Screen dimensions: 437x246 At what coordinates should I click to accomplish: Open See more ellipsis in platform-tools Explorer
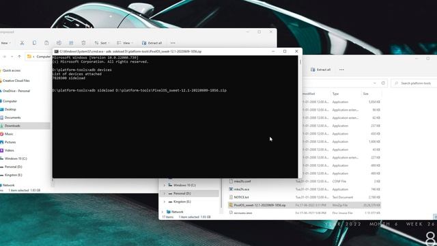(341, 70)
